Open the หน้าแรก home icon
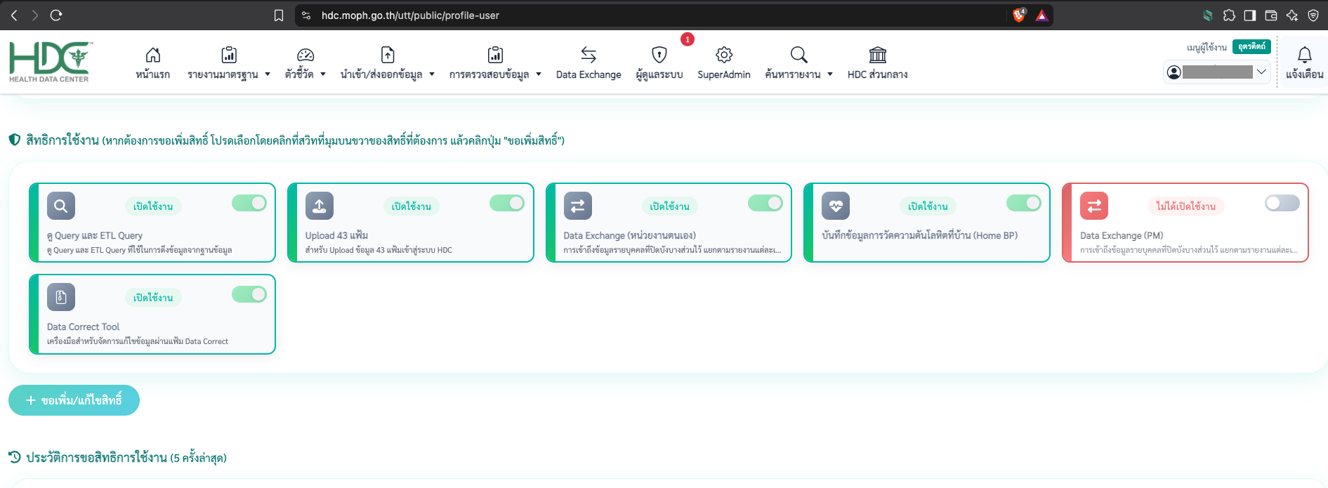1328x488 pixels. point(152,55)
